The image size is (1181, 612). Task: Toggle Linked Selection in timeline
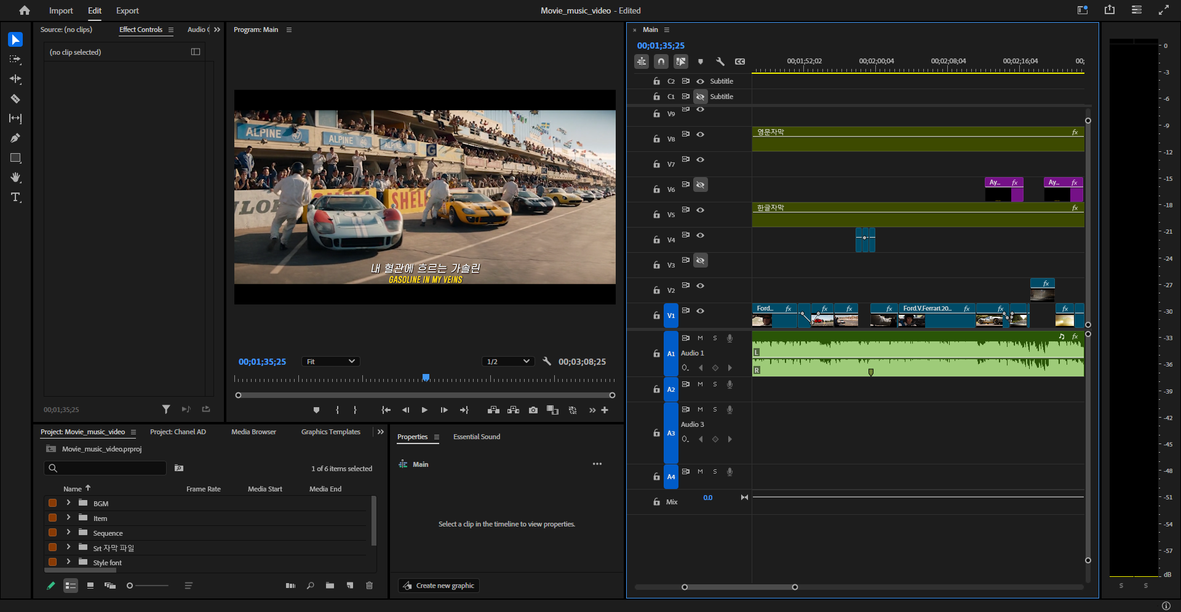point(681,62)
